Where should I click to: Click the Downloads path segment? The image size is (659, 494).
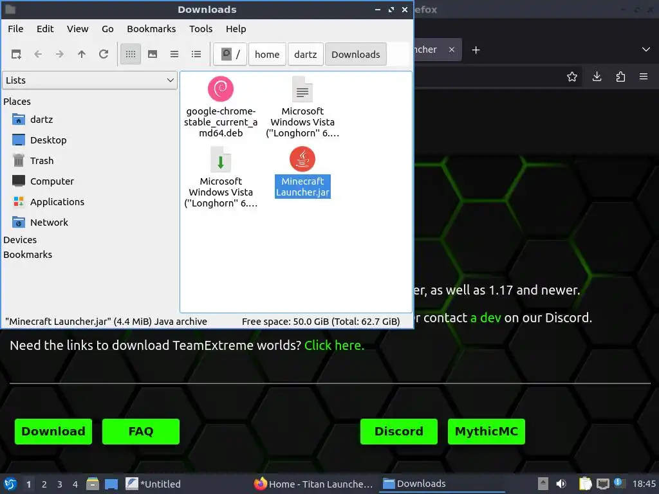[x=355, y=54]
